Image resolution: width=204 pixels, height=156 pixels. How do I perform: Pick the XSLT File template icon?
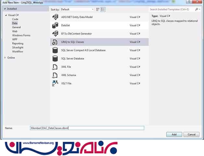coord(55,84)
